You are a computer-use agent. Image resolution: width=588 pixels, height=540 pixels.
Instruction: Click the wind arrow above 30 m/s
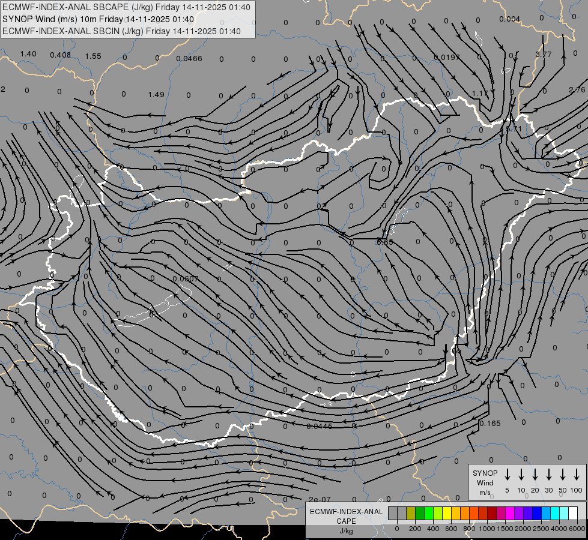coord(548,475)
